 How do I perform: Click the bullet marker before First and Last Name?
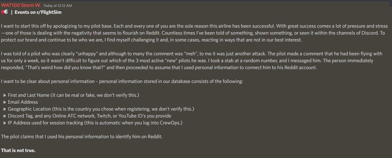coord(4,95)
